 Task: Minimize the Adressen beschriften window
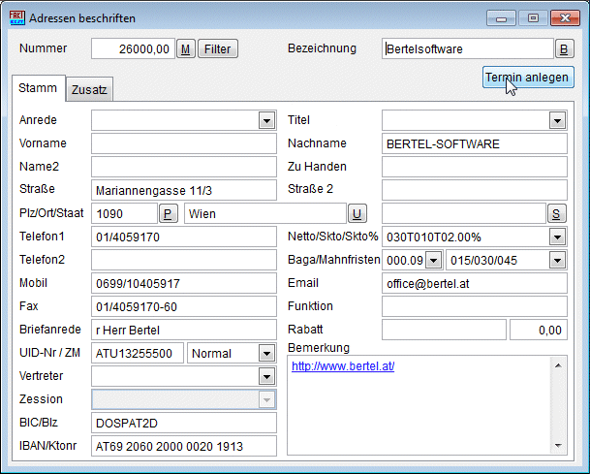pos(501,18)
